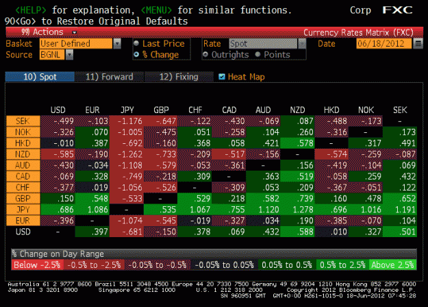Screen dimensions: 428x307
Task: Click the 0.05% to 0.5% legend swatch
Action: 287,265
